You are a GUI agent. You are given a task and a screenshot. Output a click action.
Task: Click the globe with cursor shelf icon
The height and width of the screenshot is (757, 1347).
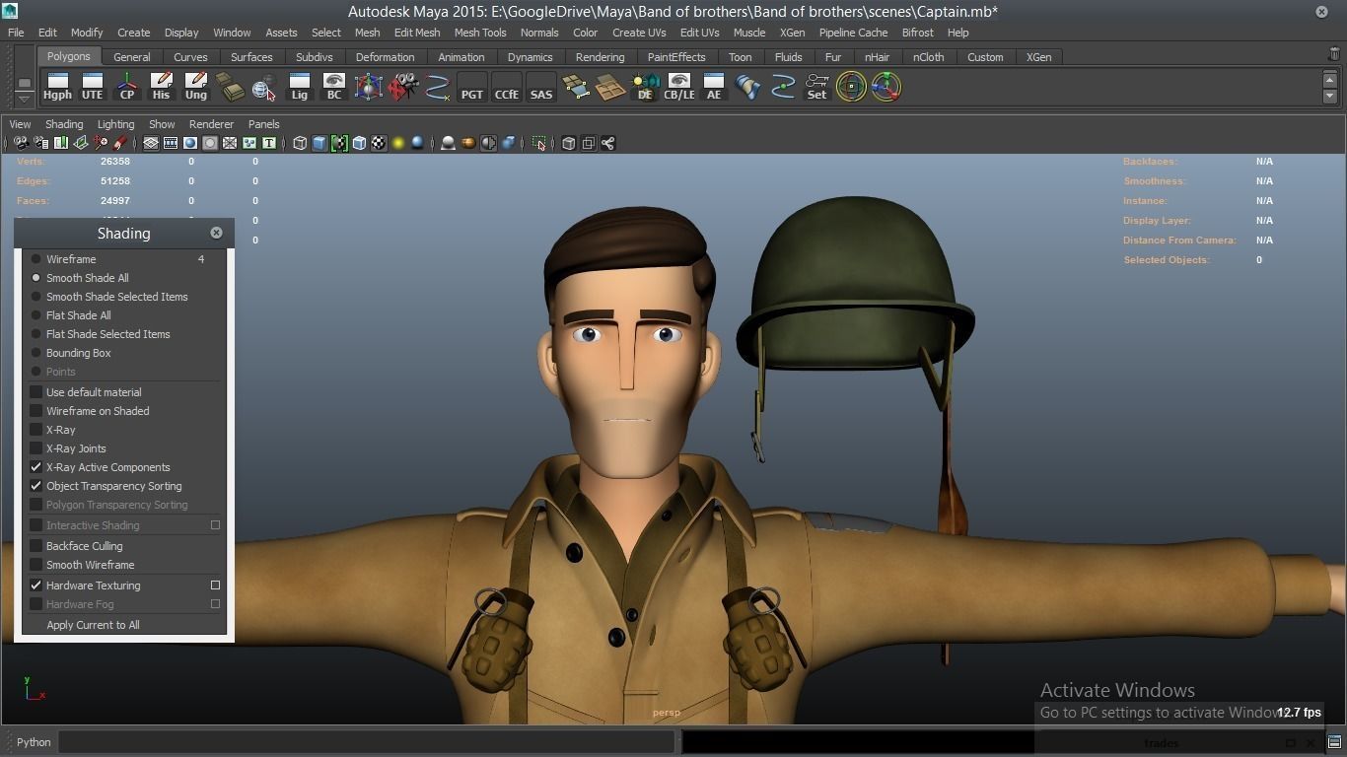click(264, 87)
